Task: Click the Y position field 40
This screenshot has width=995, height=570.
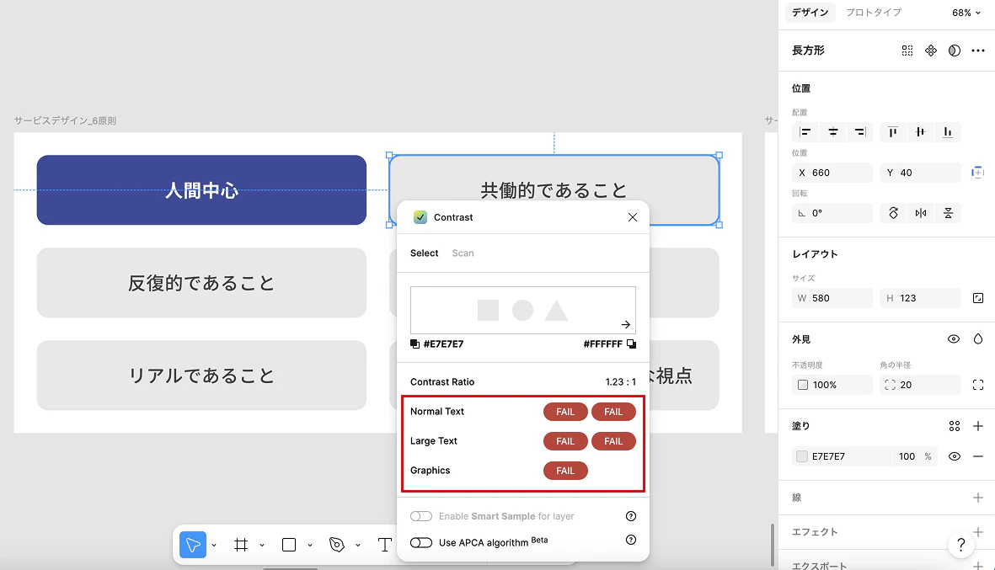Action: pos(920,173)
